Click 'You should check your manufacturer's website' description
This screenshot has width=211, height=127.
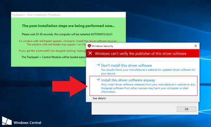148,71
